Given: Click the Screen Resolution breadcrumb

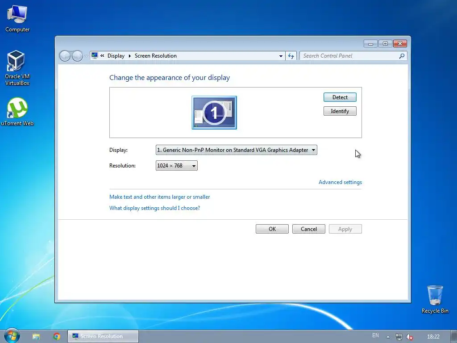Looking at the screenshot, I should tap(156, 56).
